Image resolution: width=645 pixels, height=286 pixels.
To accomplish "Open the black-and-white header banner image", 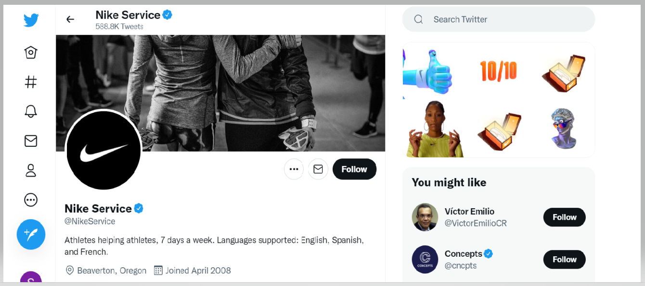I will coord(220,93).
